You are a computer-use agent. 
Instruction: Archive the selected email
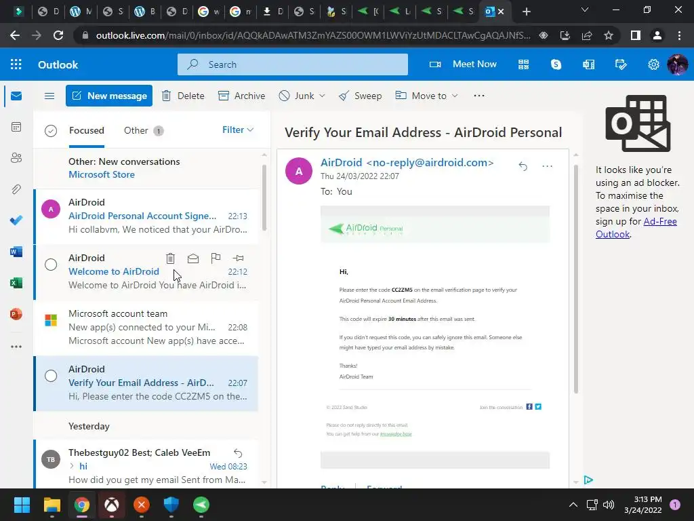coord(242,96)
